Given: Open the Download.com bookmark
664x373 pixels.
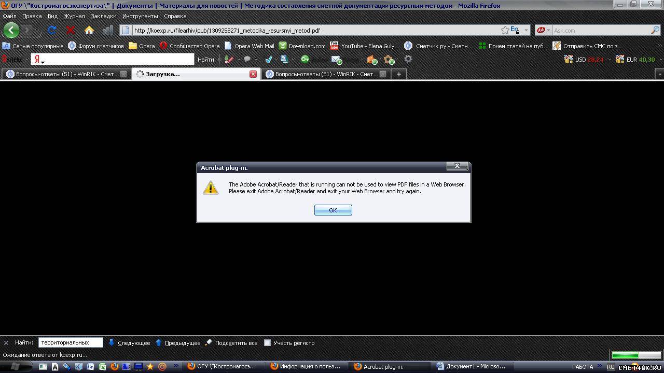Looking at the screenshot, I should [x=302, y=46].
